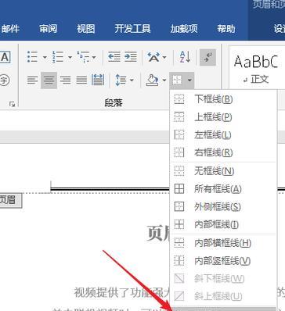Switch to the 审阅 tab
This screenshot has height=311, width=285.
49,28
